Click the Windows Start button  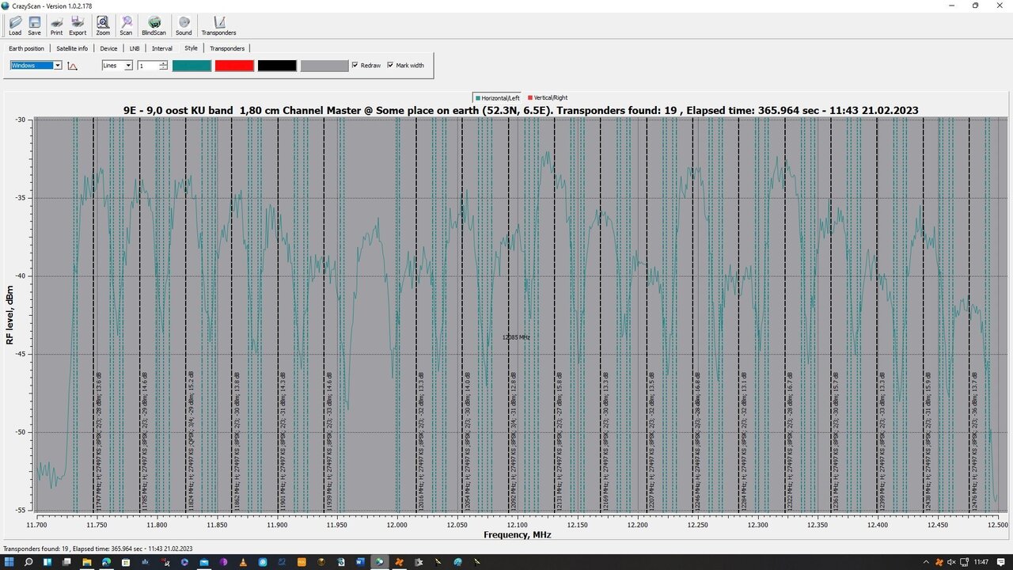click(x=9, y=562)
